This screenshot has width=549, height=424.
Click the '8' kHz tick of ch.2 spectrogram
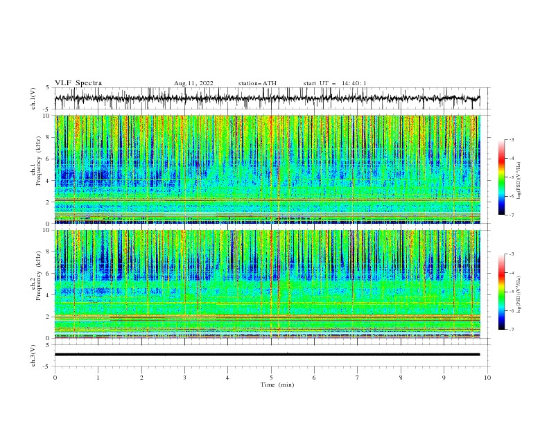[x=49, y=252]
